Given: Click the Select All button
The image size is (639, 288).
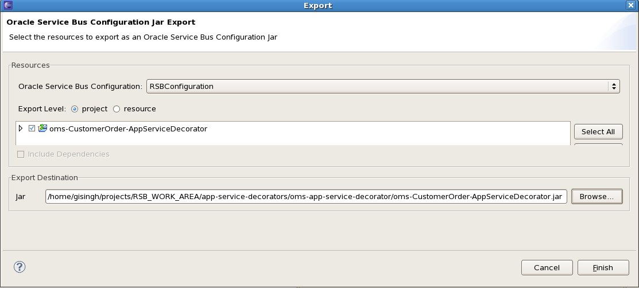Looking at the screenshot, I should [598, 131].
